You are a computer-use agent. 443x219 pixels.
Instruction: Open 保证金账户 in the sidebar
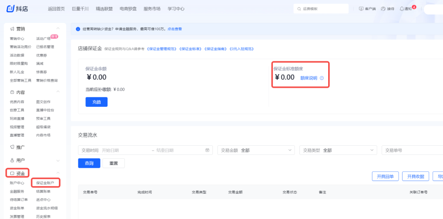[x=45, y=183]
